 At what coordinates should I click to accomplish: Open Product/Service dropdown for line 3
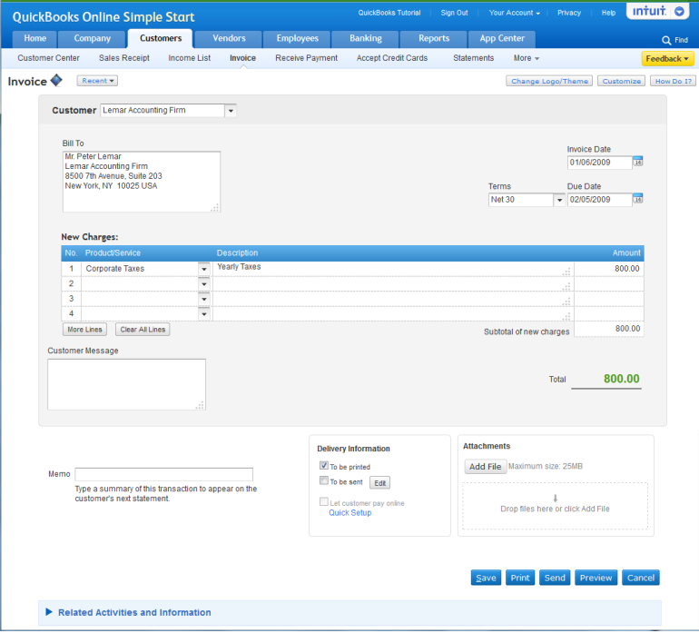(x=203, y=299)
